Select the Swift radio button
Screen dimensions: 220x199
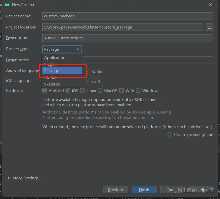[87, 81]
